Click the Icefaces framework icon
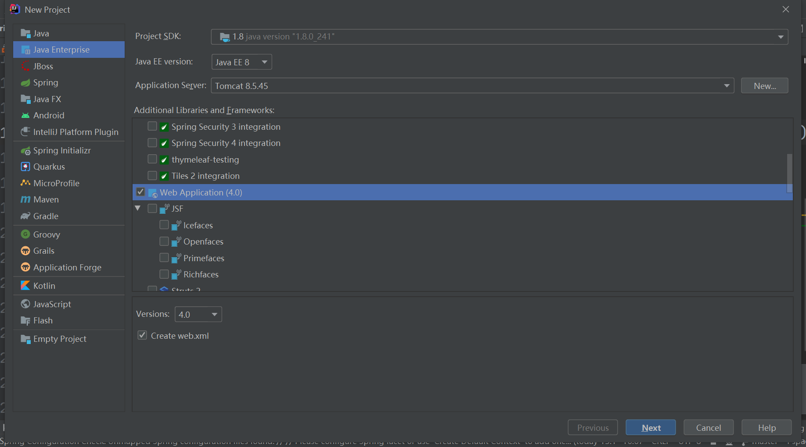This screenshot has width=806, height=447. click(176, 225)
